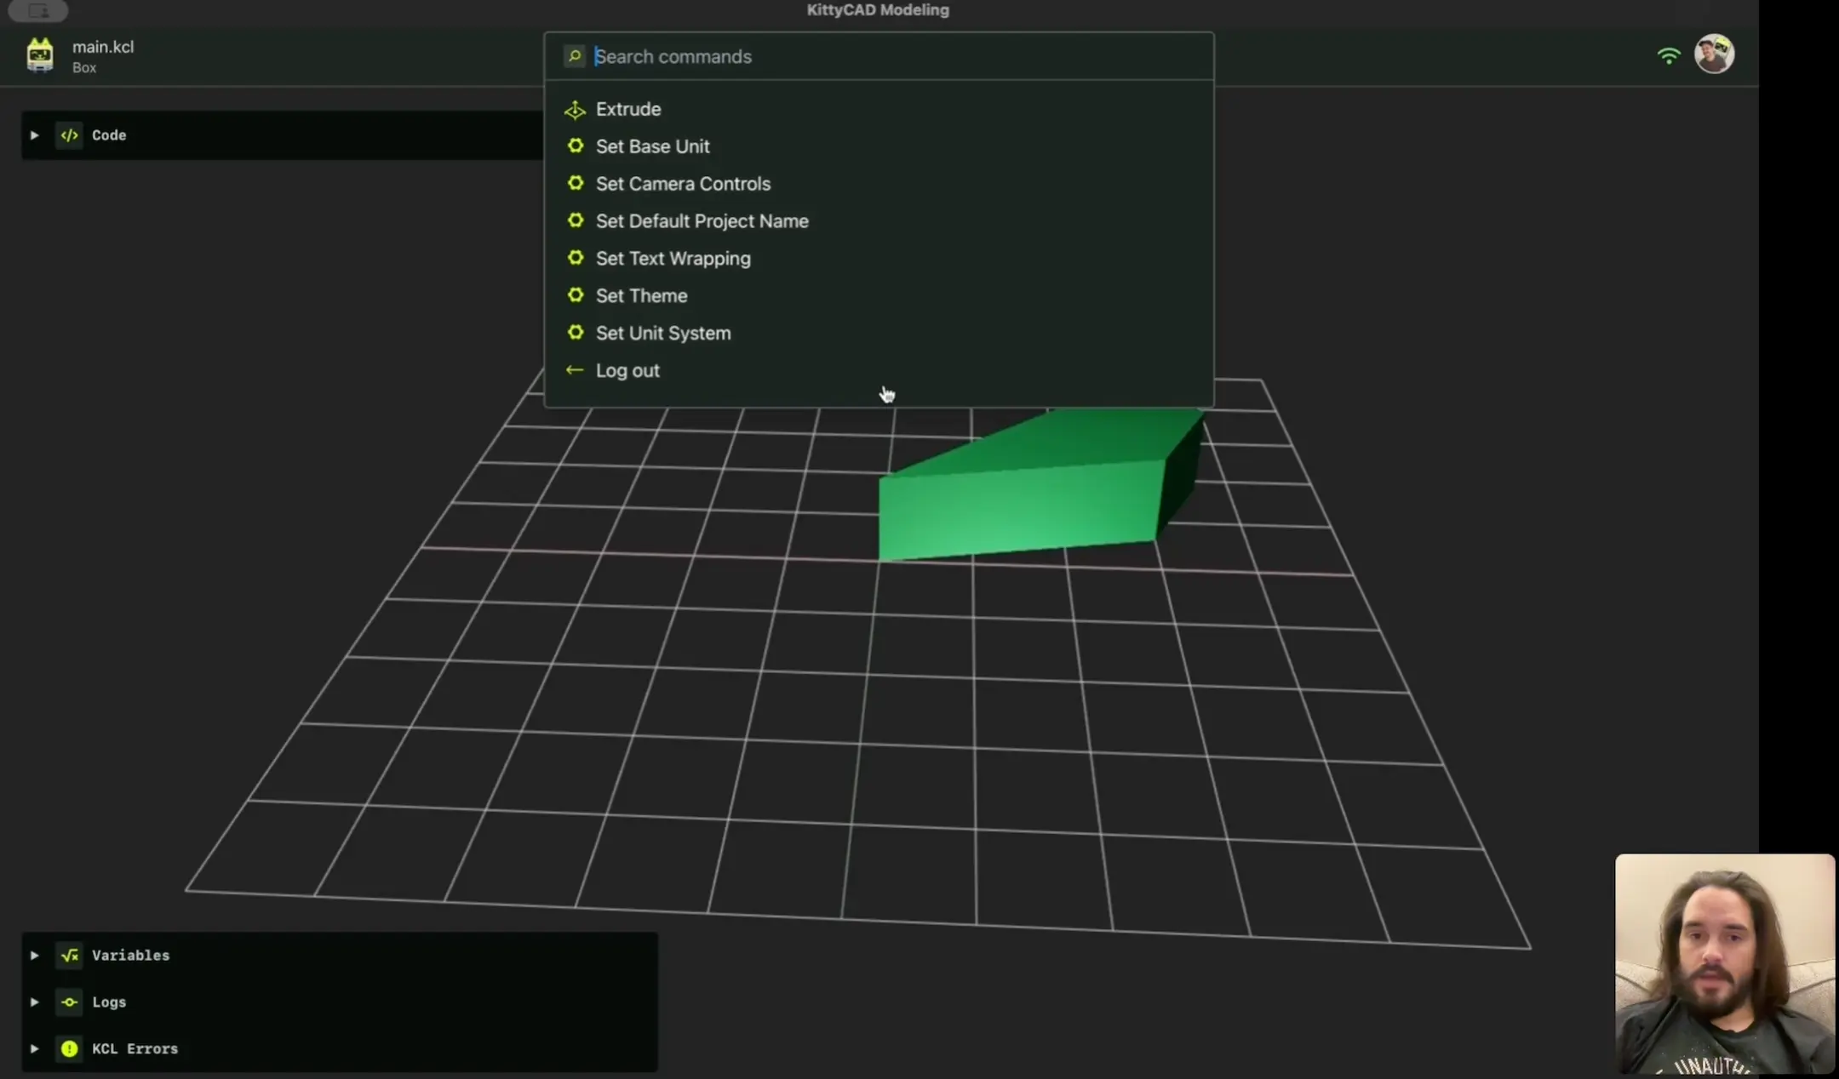Expand the KCL Errors pane arrow
The height and width of the screenshot is (1079, 1839).
click(x=34, y=1049)
